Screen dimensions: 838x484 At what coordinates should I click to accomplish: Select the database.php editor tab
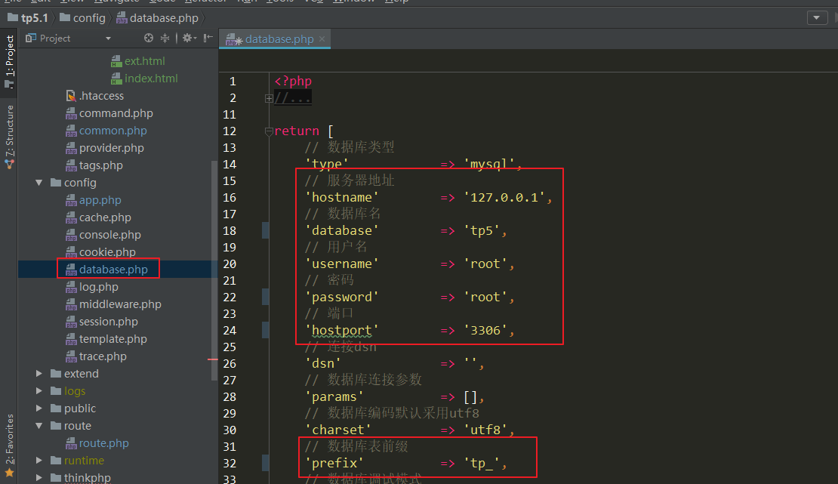point(275,39)
